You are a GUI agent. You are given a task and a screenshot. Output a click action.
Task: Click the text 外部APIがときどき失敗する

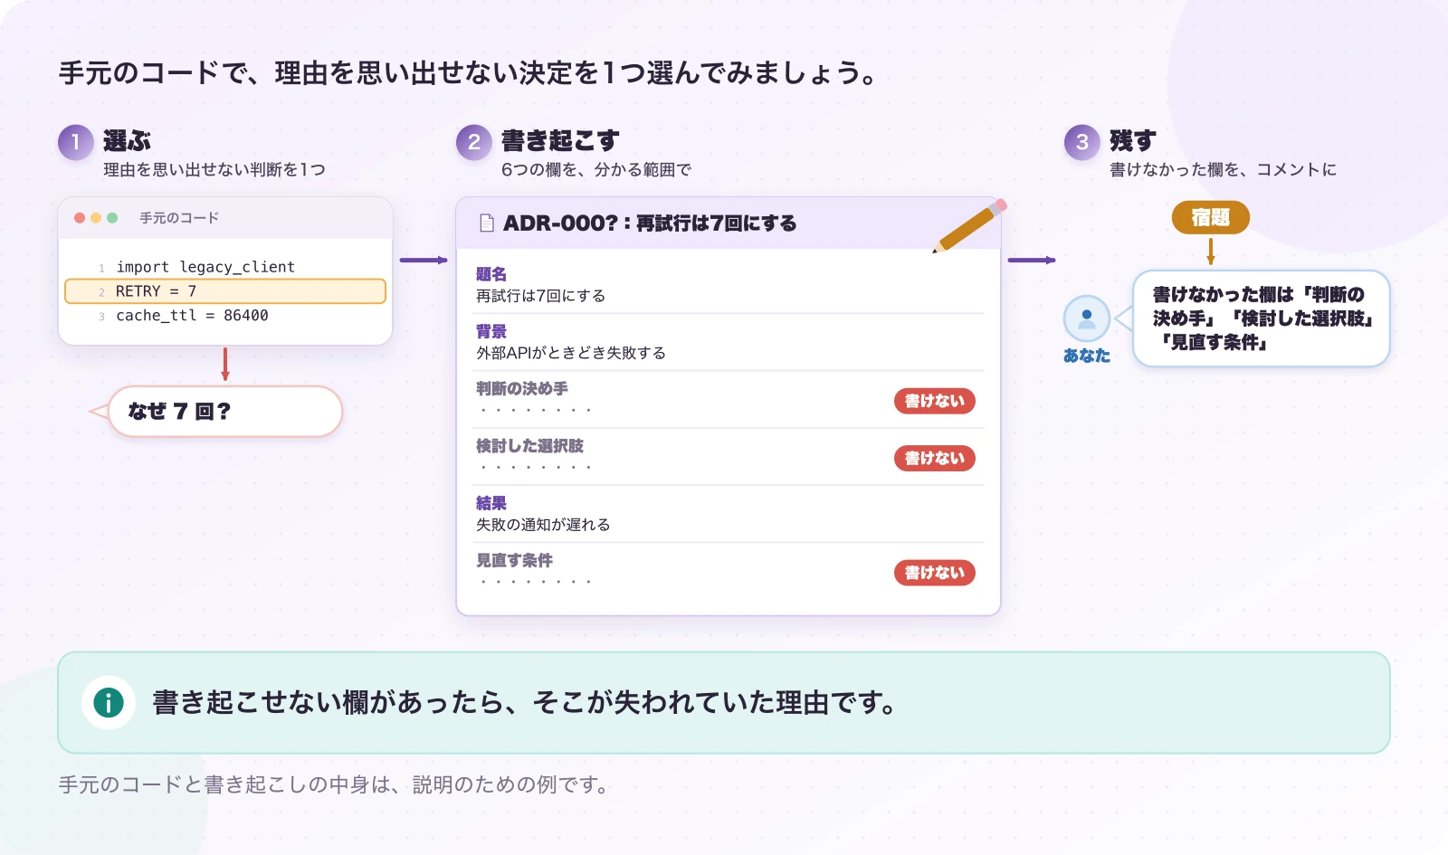[x=571, y=353]
